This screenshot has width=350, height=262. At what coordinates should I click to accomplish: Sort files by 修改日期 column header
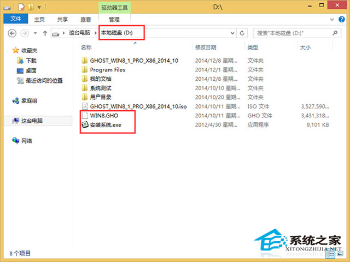tap(206, 47)
